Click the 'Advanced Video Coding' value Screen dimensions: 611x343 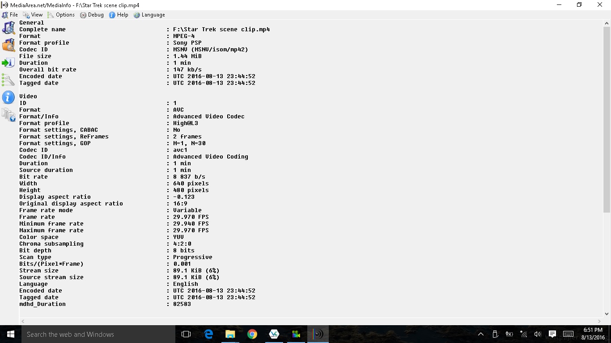pyautogui.click(x=211, y=157)
